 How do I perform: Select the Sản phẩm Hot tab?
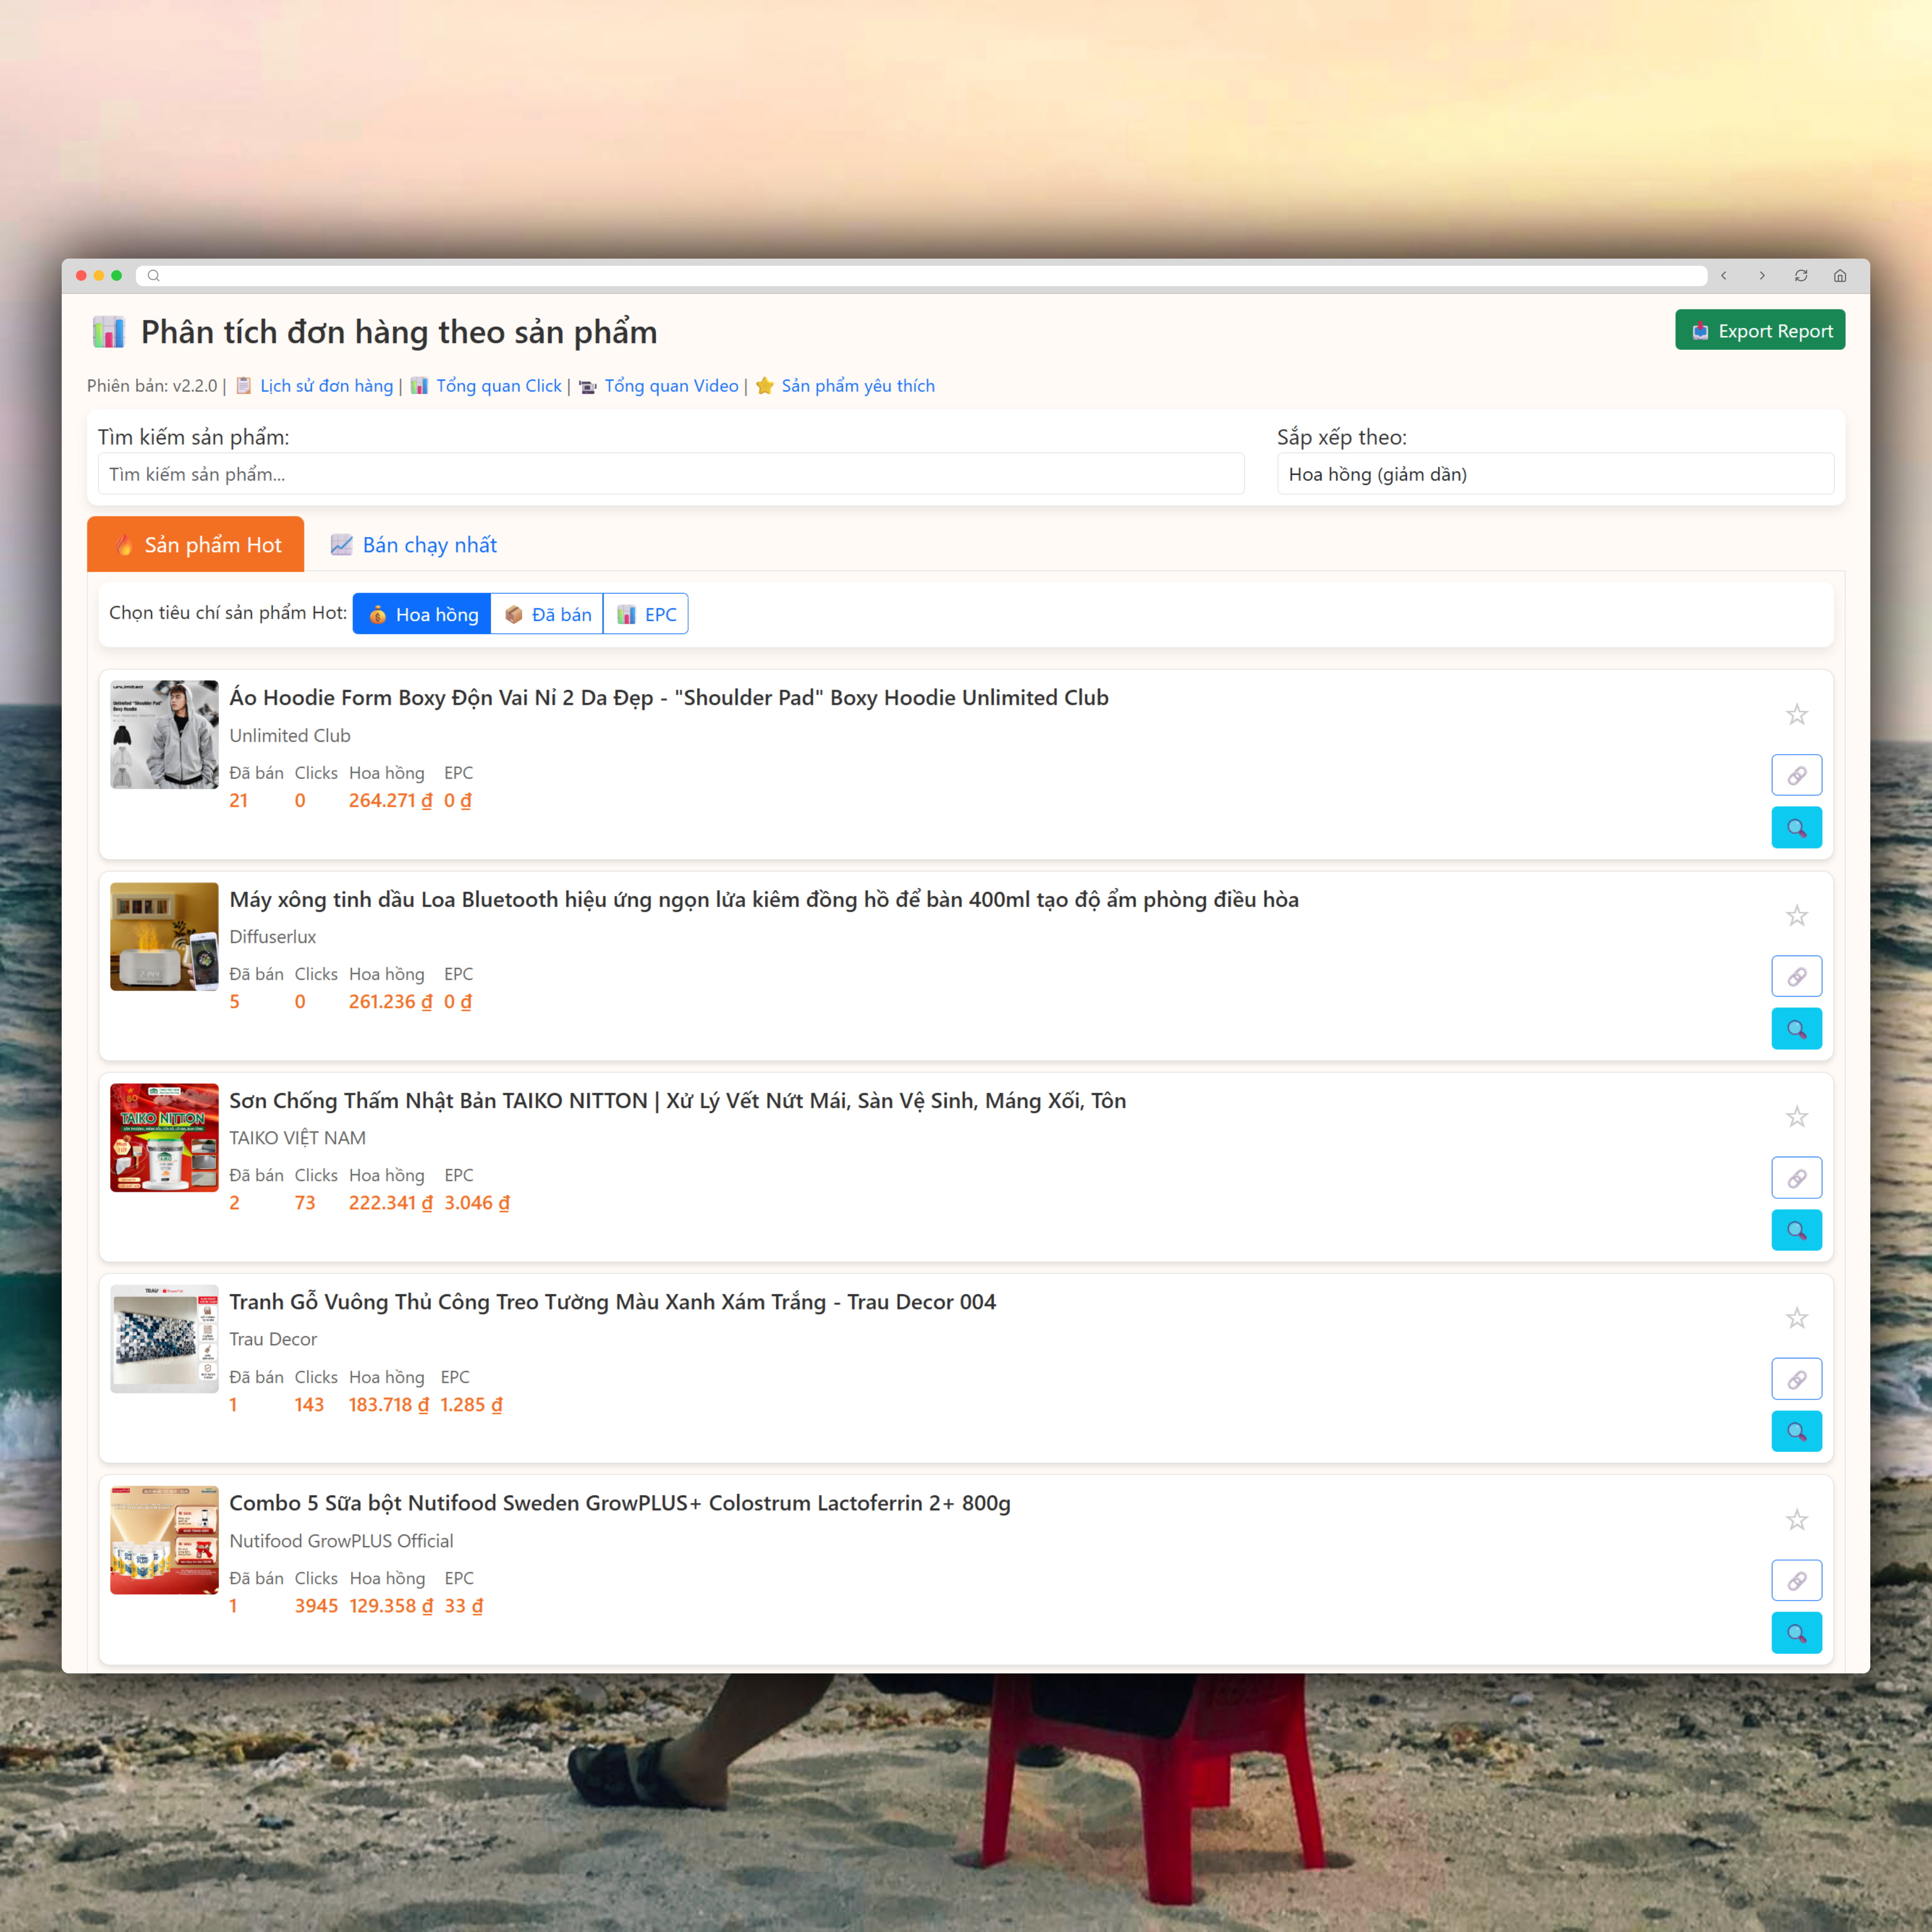(x=196, y=545)
